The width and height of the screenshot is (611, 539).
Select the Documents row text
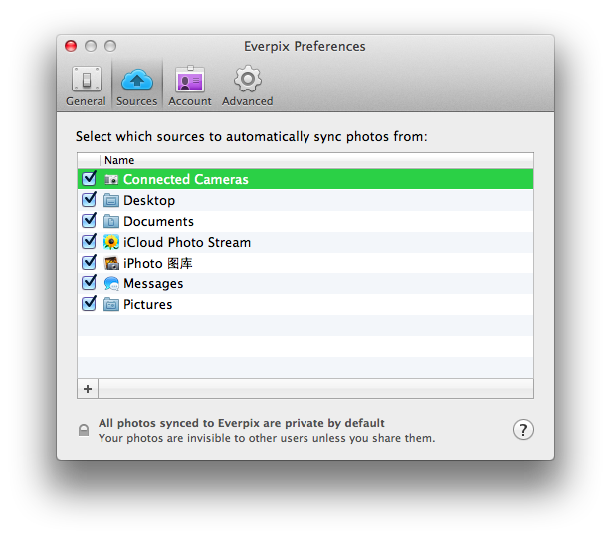coord(158,221)
